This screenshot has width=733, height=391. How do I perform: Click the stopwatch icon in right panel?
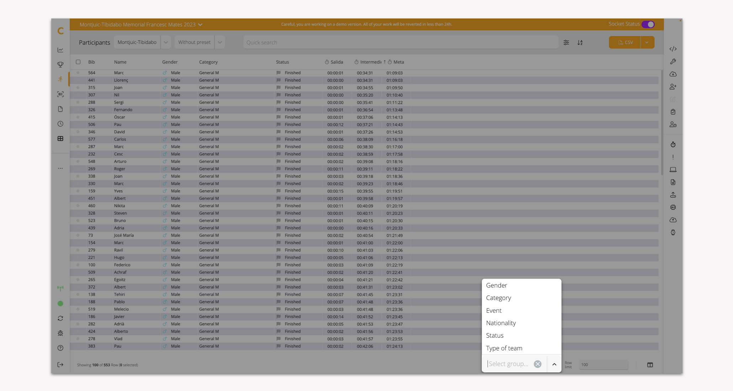tap(673, 144)
